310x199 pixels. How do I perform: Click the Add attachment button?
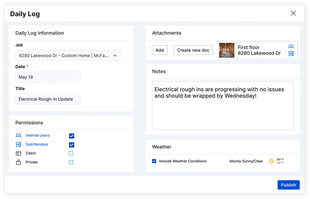pos(160,50)
